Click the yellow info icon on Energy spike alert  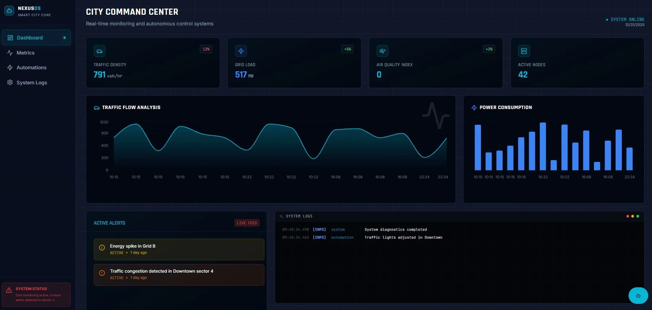pyautogui.click(x=102, y=248)
